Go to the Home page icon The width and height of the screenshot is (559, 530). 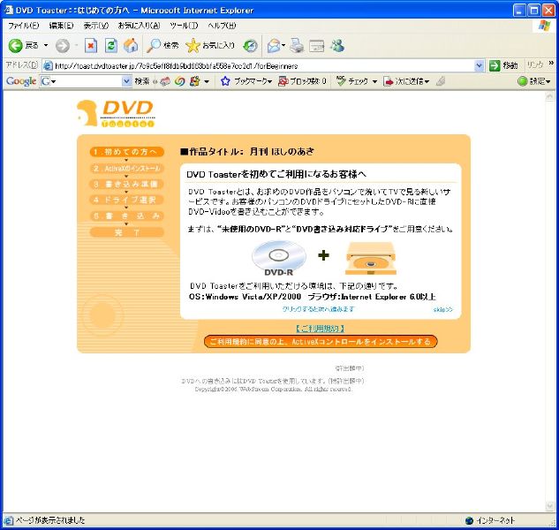[x=131, y=45]
